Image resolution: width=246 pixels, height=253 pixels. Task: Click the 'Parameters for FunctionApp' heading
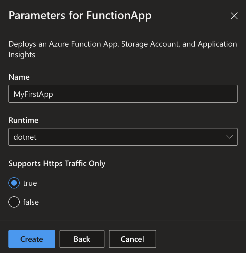(80, 16)
